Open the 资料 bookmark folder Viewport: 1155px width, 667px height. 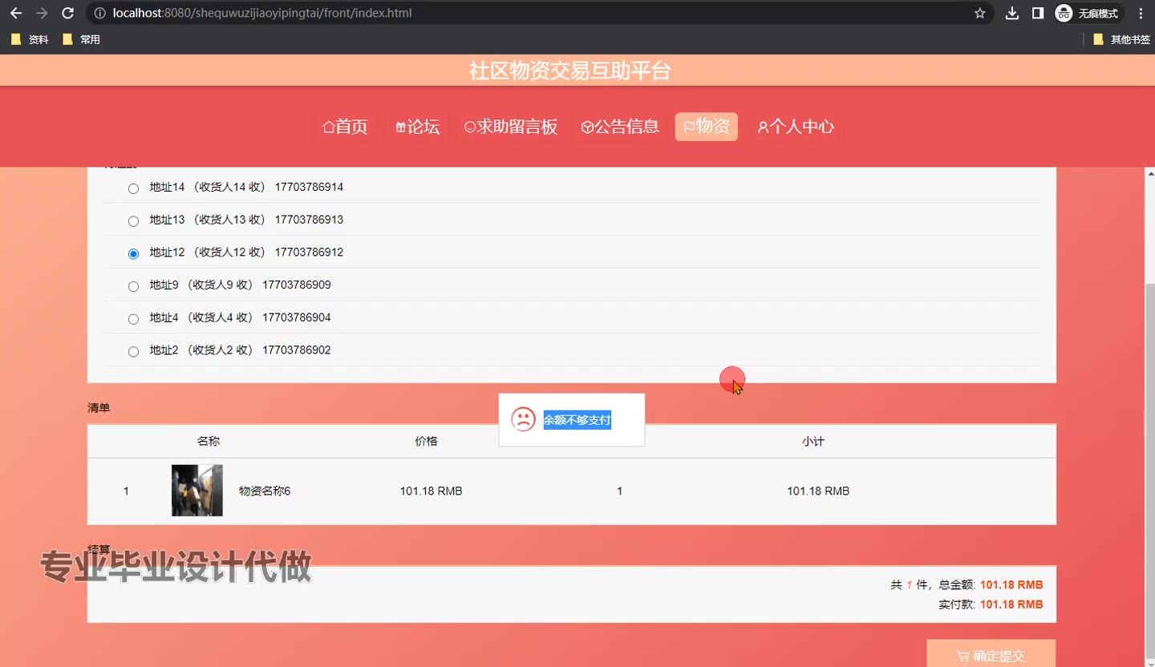[x=30, y=39]
